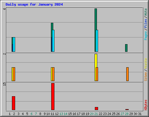Click the 'Visits' legend label
Image resolution: width=149 pixels, height=117 pixels.
146,63
